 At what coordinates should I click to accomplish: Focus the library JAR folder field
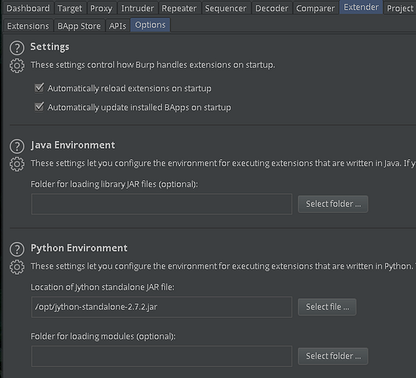click(x=161, y=204)
